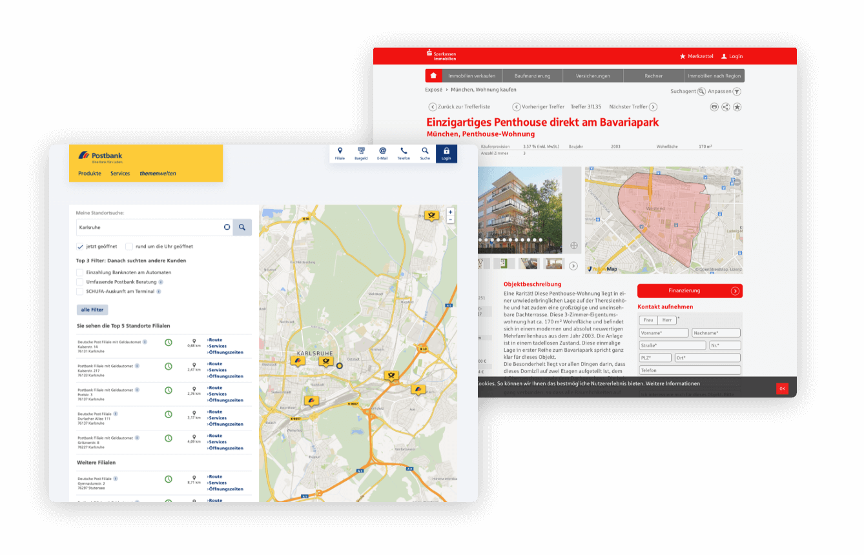
Task: Click info icon next to SCHUFA-Auskunft am Terminal
Action: (159, 292)
